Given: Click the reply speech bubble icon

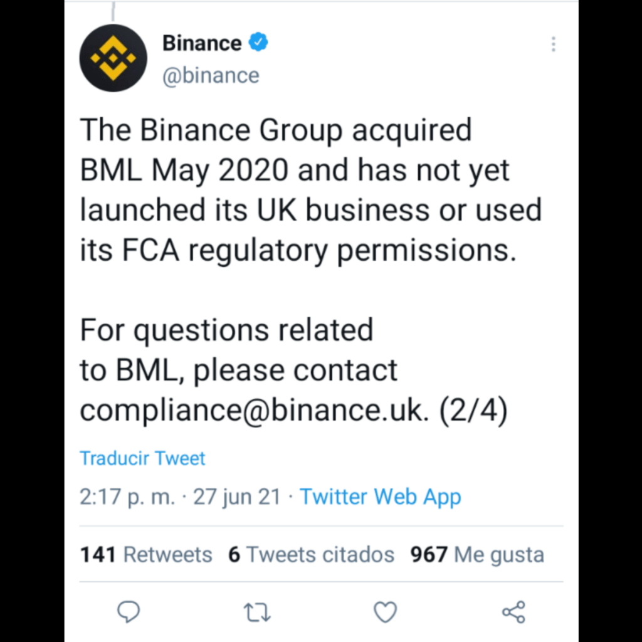Looking at the screenshot, I should 129,612.
